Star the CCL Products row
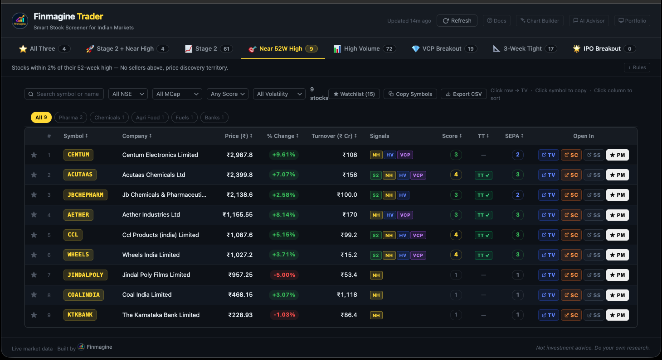 (34, 235)
